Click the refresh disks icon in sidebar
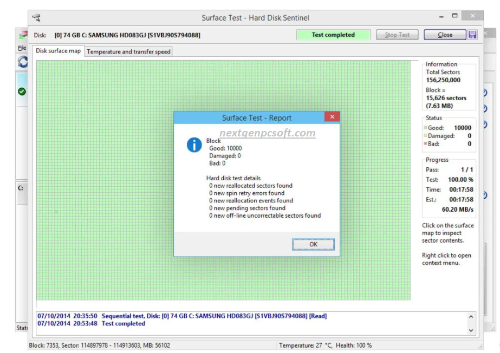This screenshot has height=353, width=500. click(22, 62)
